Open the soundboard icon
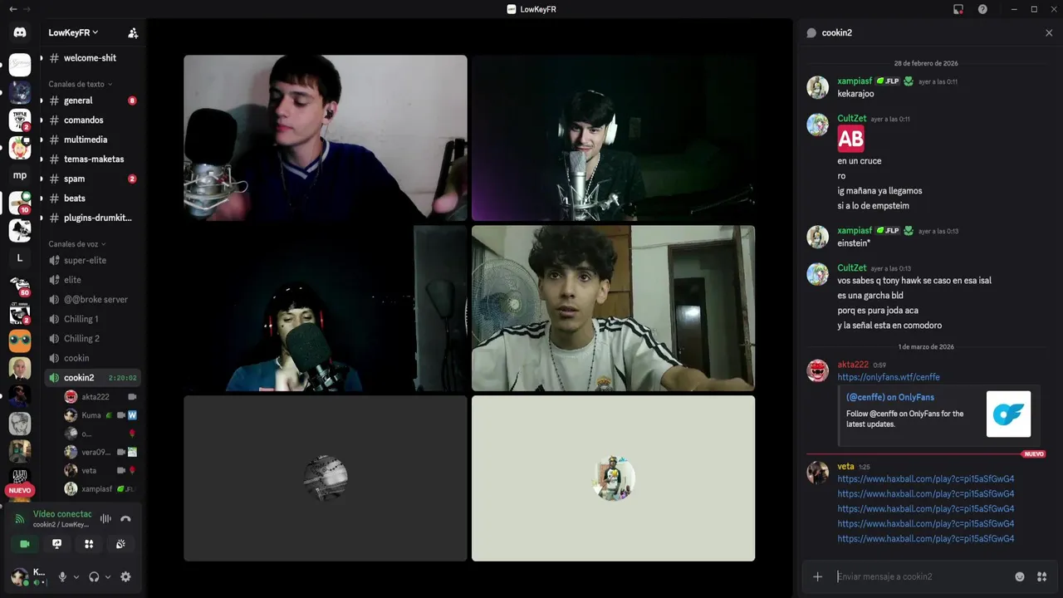The width and height of the screenshot is (1063, 598). tap(120, 544)
